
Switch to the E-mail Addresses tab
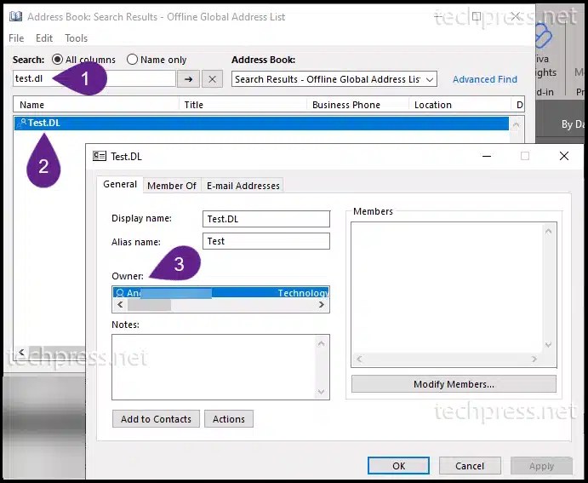tap(243, 186)
